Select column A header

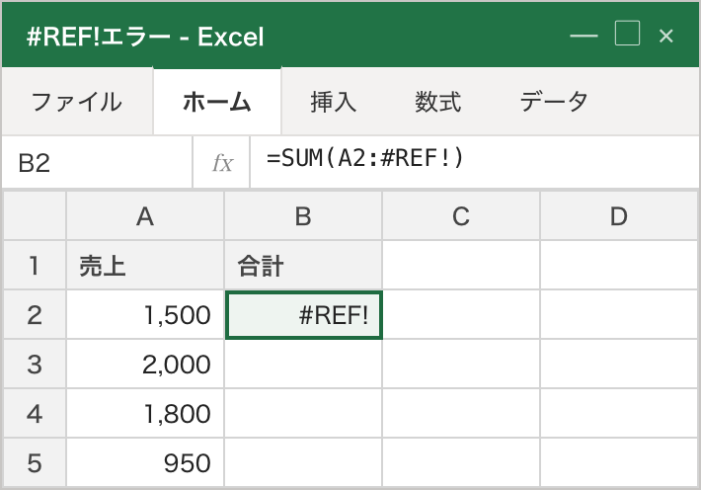tap(145, 216)
